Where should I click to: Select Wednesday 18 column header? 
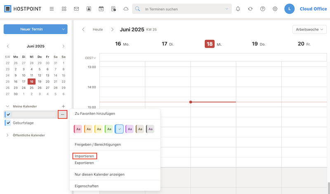[x=213, y=44]
